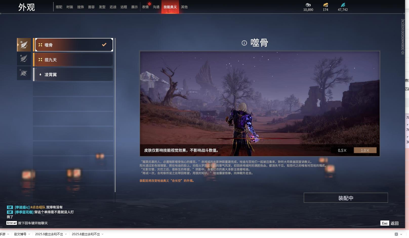
Task: Click the 外观 page title
Action: coord(27,7)
